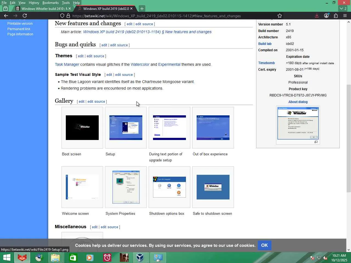The width and height of the screenshot is (351, 263).
Task: View the About dialog infobox screenshot
Action: (298, 123)
